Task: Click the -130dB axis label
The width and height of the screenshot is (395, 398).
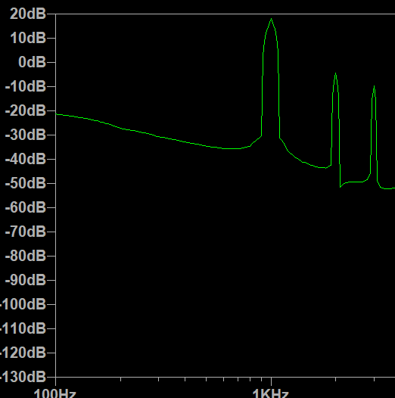Action: coord(23,377)
